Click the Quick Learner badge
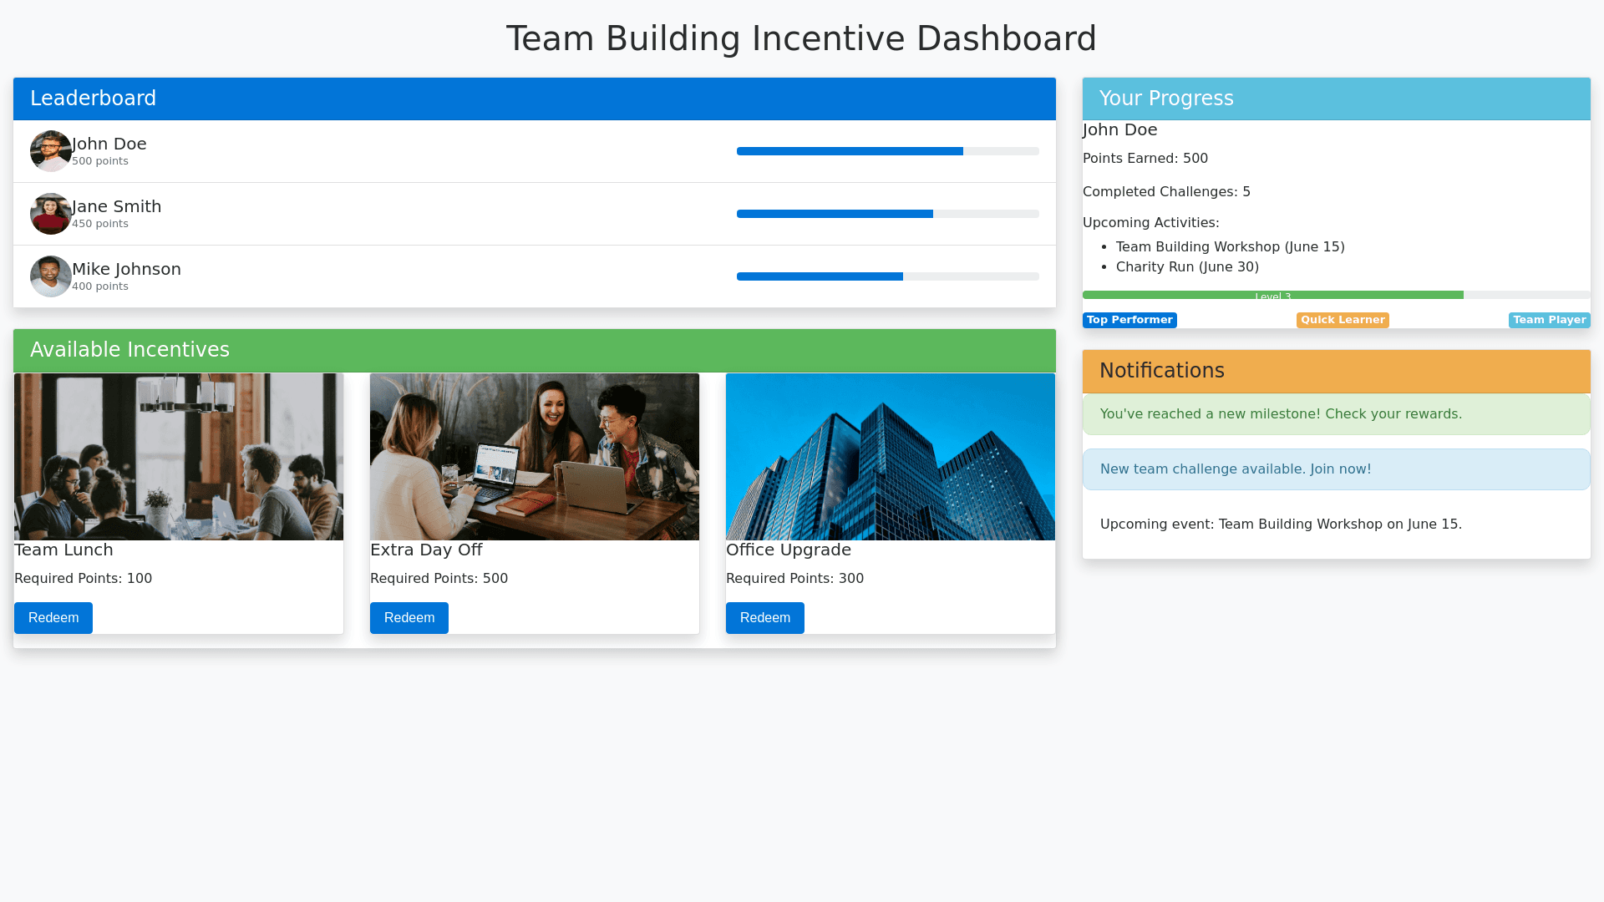This screenshot has width=1604, height=902. tap(1343, 320)
